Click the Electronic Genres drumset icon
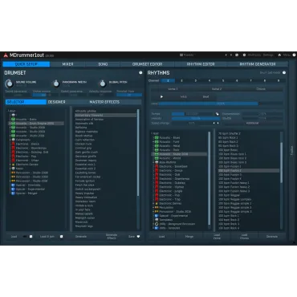The image size is (297, 297). click(x=13, y=165)
